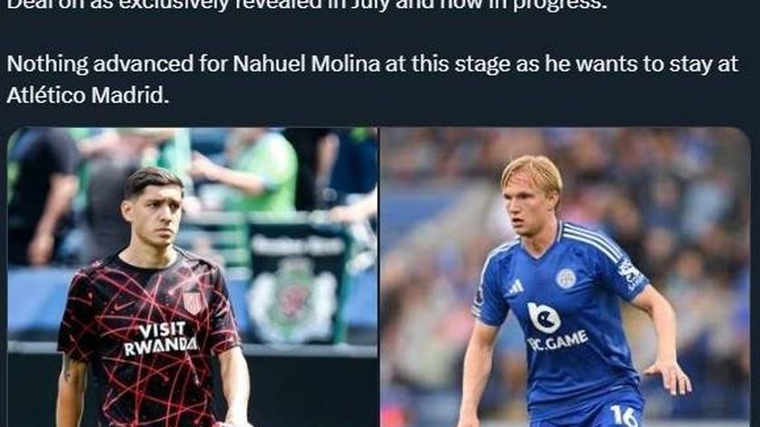Image resolution: width=760 pixels, height=427 pixels.
Task: Click the dark-haired player's head in left photo
Action: [x=153, y=205]
